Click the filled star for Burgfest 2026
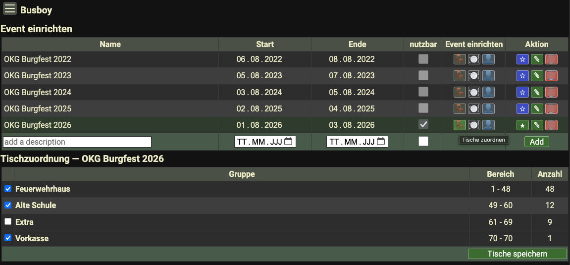Image resolution: width=570 pixels, height=265 pixels. point(522,125)
